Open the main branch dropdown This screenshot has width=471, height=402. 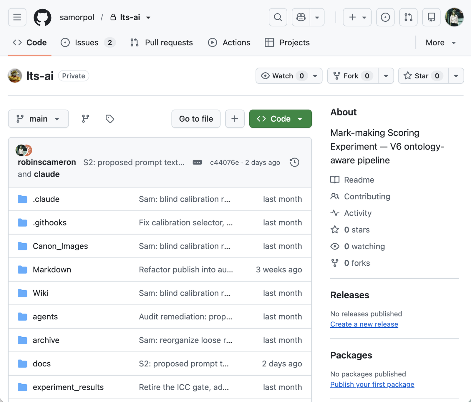tap(39, 119)
